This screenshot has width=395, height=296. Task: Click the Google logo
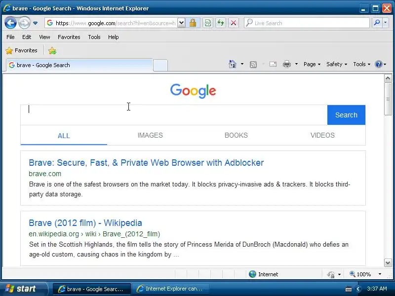tap(193, 91)
